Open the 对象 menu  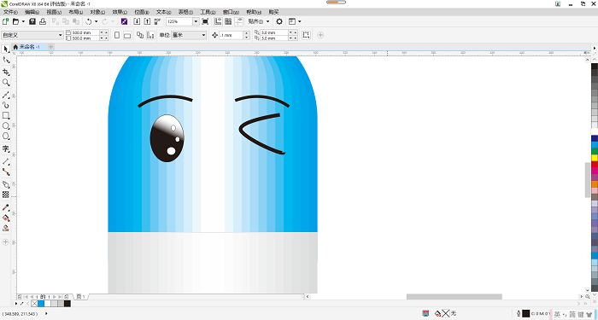(x=97, y=12)
